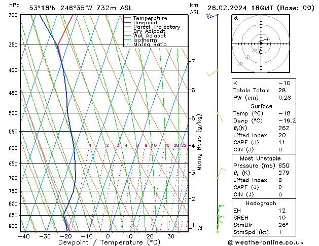Click the Hodograph section heading in the table

coord(261,203)
